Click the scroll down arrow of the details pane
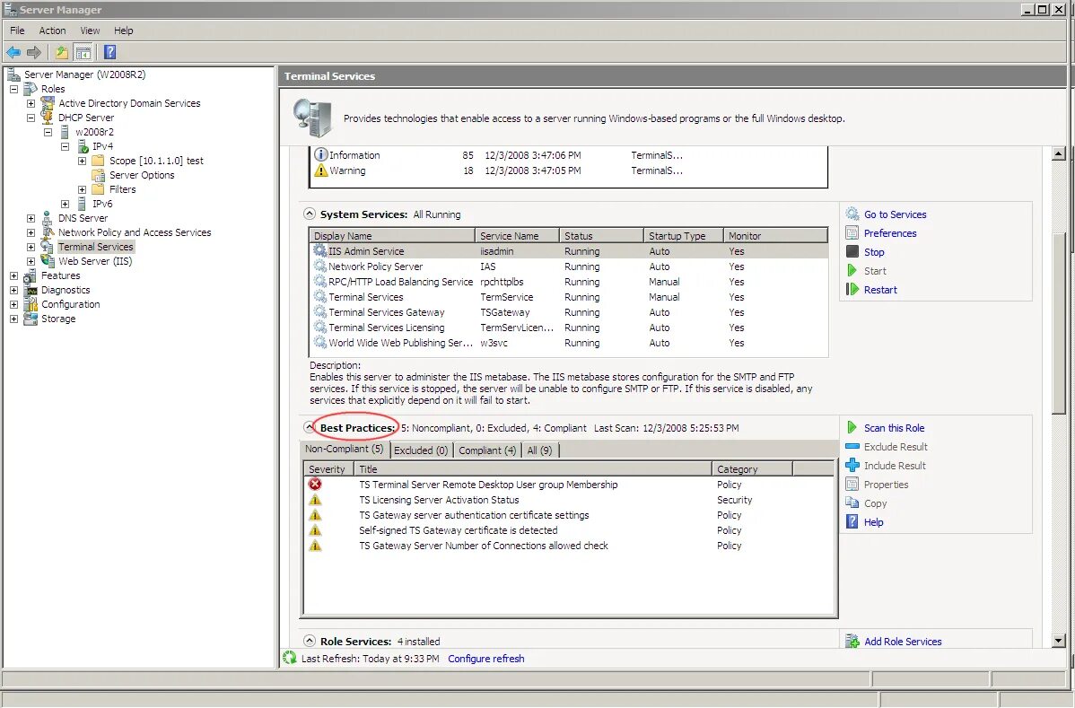 tap(1059, 641)
